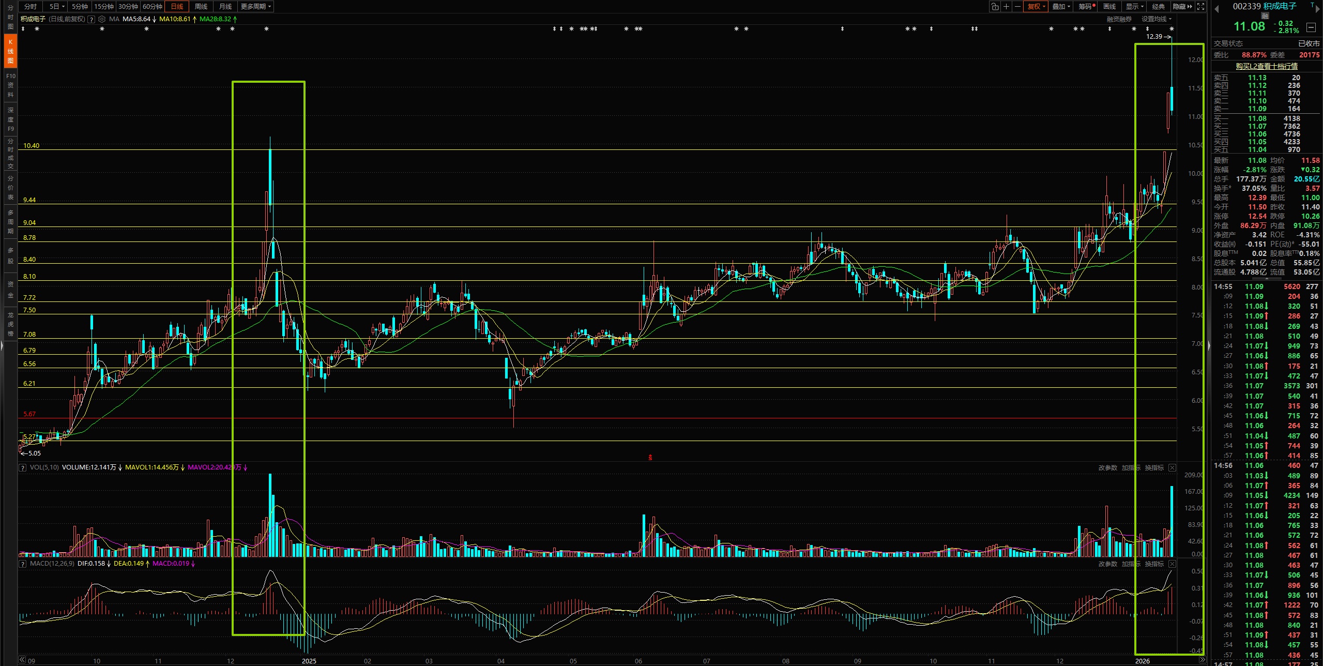Click 购买L2查看十档行情 link
The height and width of the screenshot is (666, 1323).
click(1267, 66)
